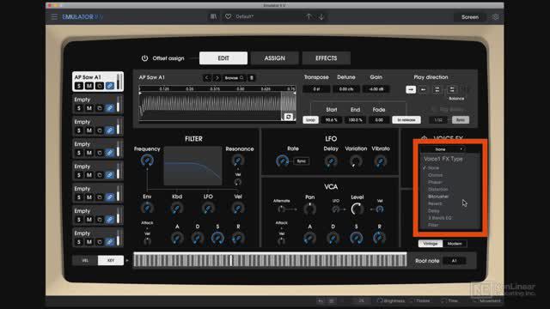The height and width of the screenshot is (309, 550).
Task: Switch keyboard view to KEY
Action: point(111,260)
